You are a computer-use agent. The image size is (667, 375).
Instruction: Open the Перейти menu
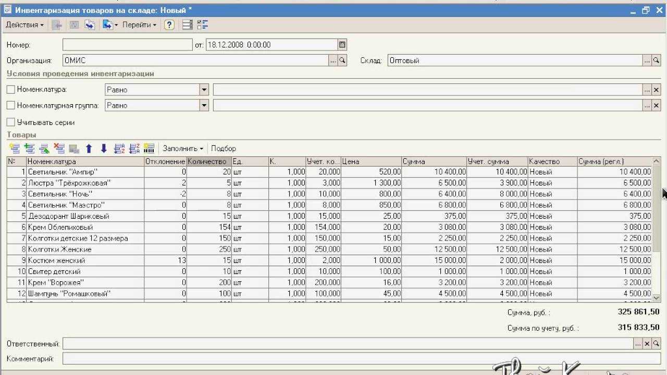(x=139, y=24)
